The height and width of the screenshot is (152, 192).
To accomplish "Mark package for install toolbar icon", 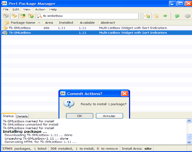I will click(x=147, y=16).
